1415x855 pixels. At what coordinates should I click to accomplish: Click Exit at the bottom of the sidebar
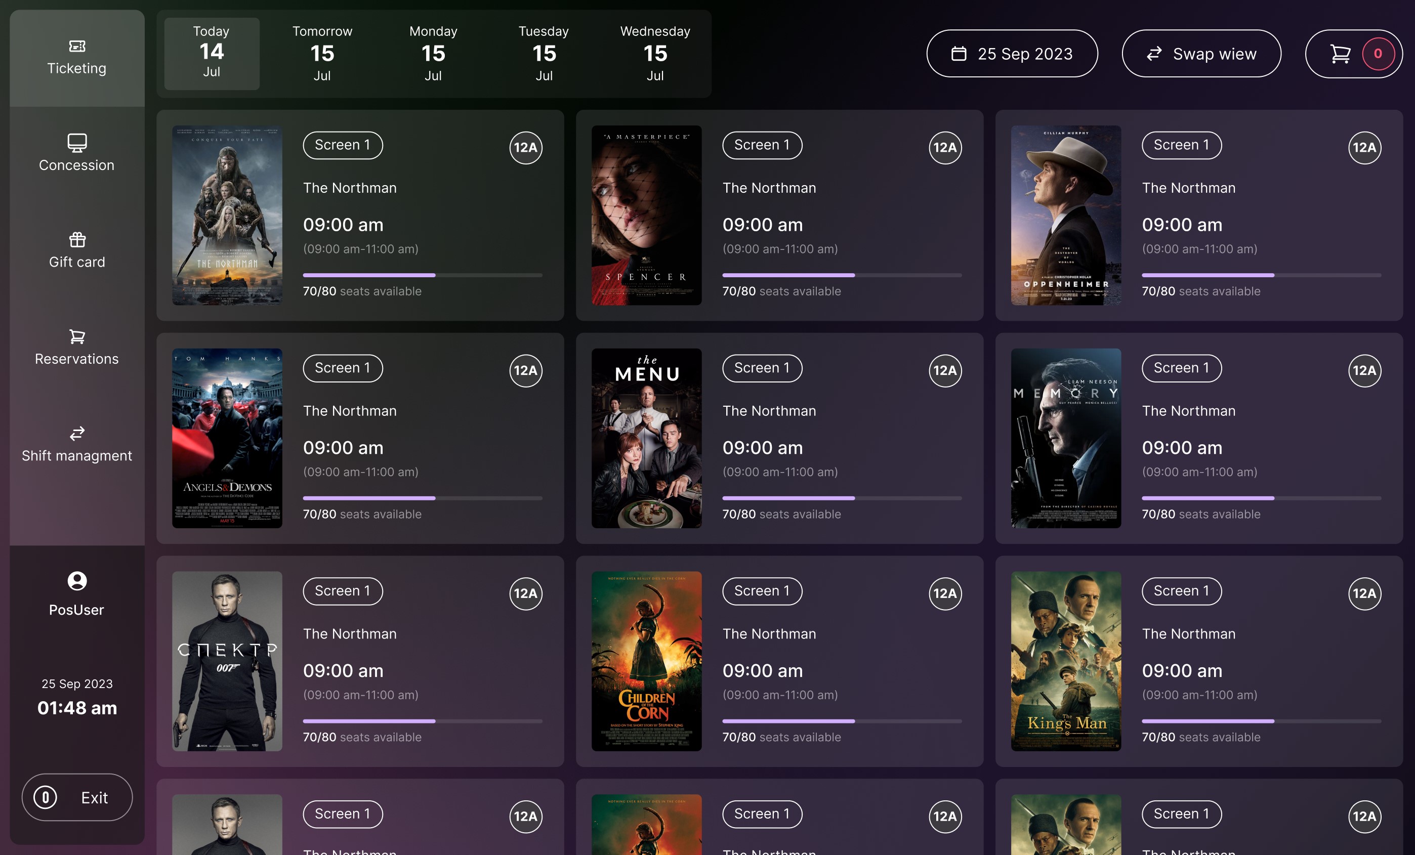76,797
